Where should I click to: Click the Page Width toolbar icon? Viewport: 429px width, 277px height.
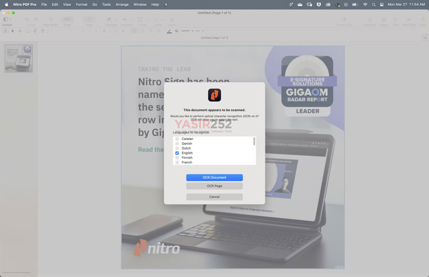51,19
